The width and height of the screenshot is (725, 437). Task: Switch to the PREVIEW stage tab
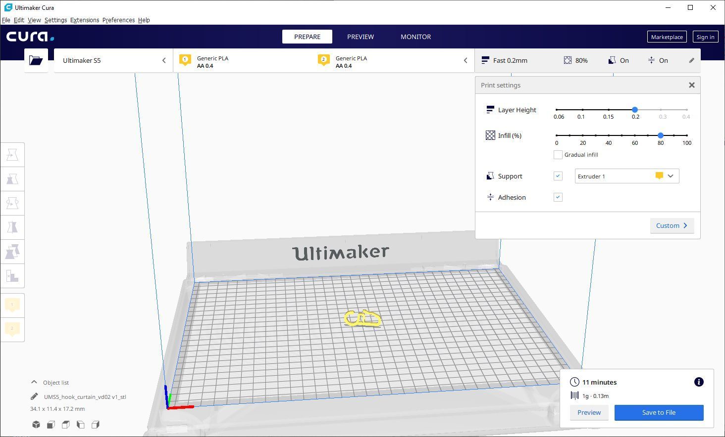pyautogui.click(x=361, y=37)
